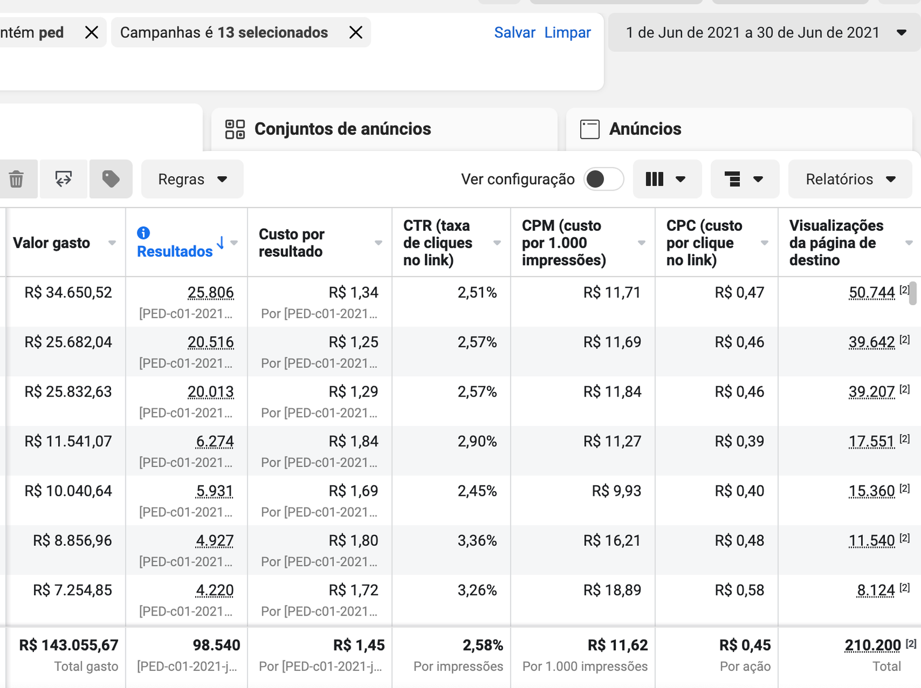Click the Custo por resultado header
921x688 pixels.
click(291, 243)
